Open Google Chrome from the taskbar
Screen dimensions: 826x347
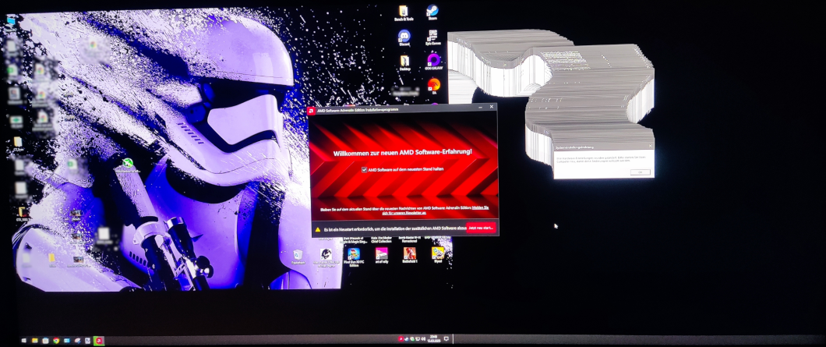click(56, 341)
